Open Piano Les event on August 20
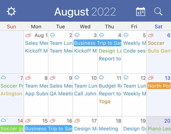 click(x=159, y=129)
